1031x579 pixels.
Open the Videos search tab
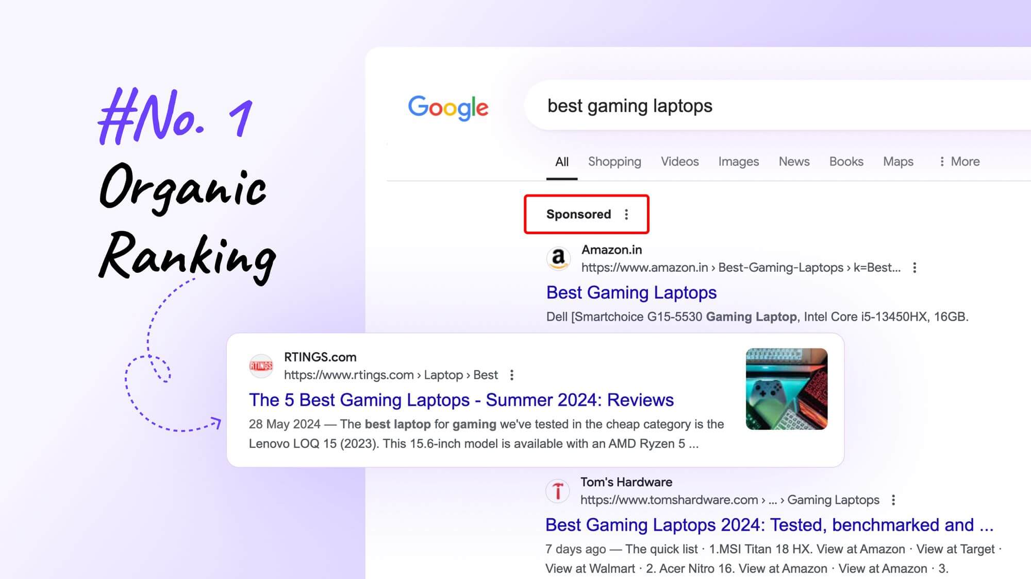tap(680, 161)
